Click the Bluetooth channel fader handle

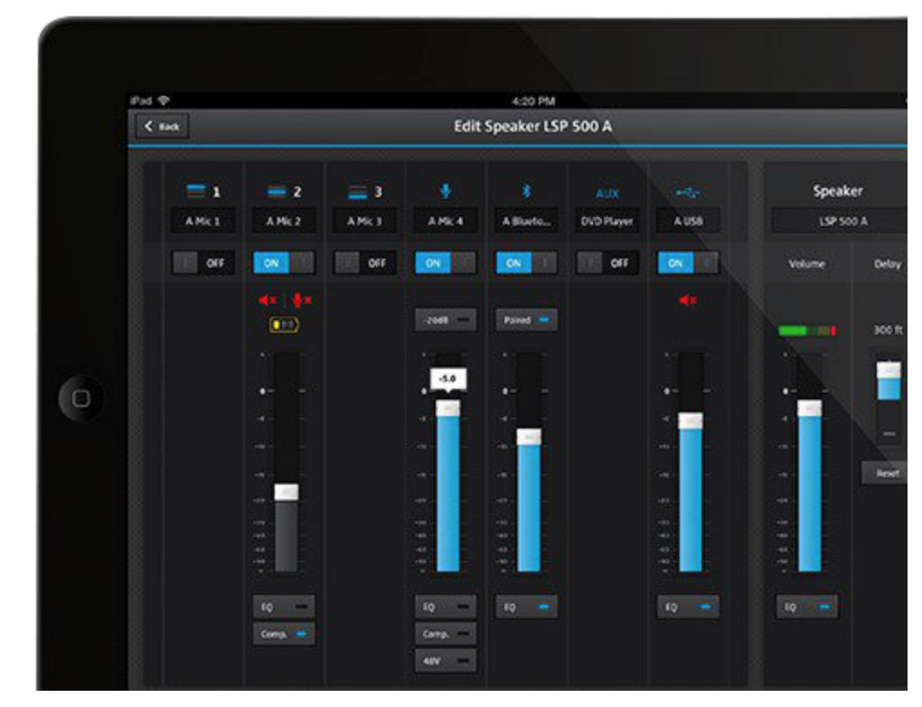click(529, 437)
